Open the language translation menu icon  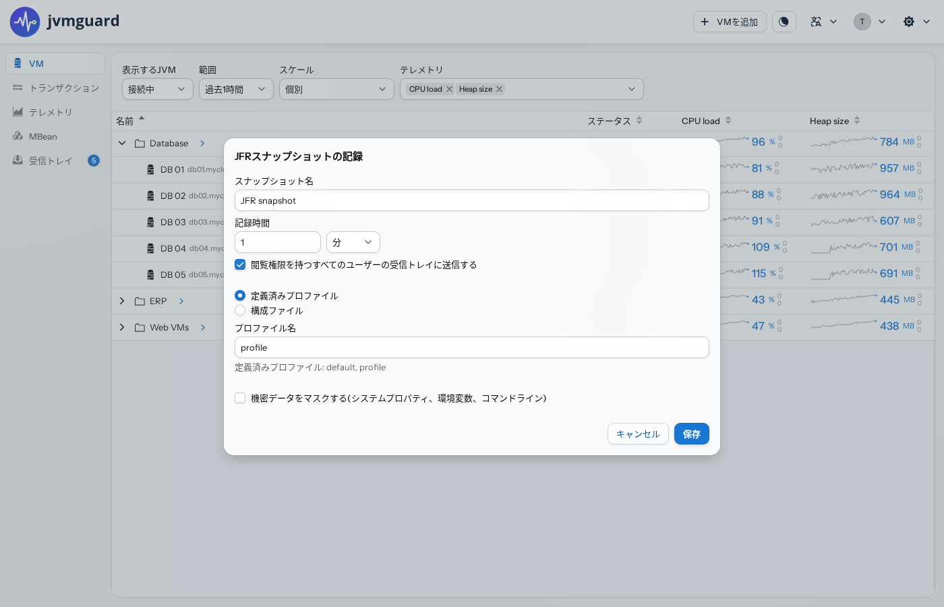click(816, 22)
